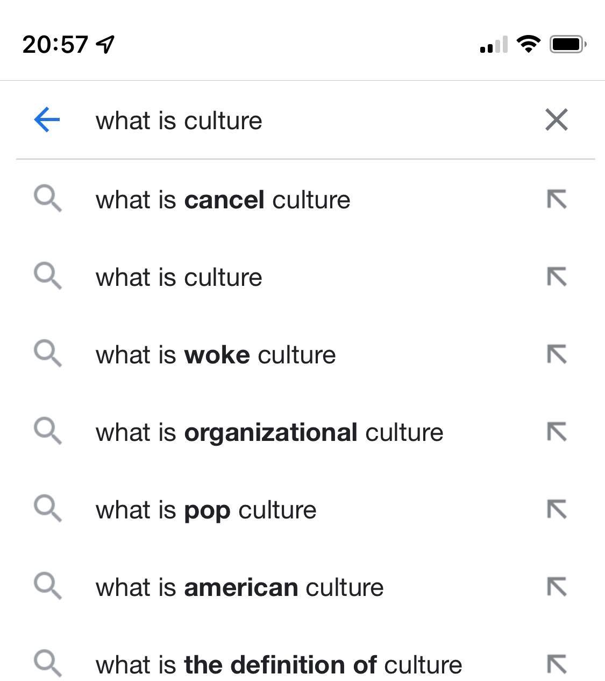Pick the "what is pop culture" suggestion
605x681 pixels.
[206, 510]
